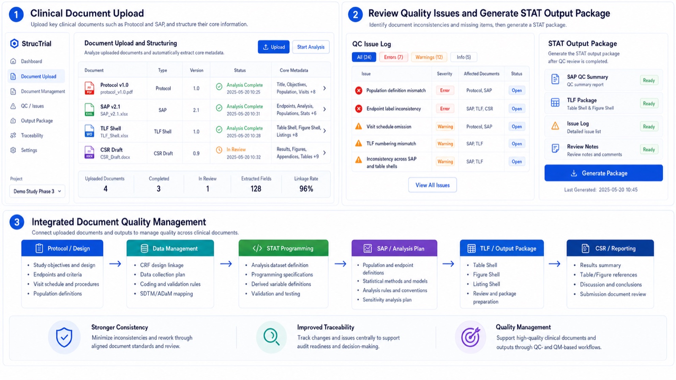Click the TLF Package table icon

click(555, 103)
